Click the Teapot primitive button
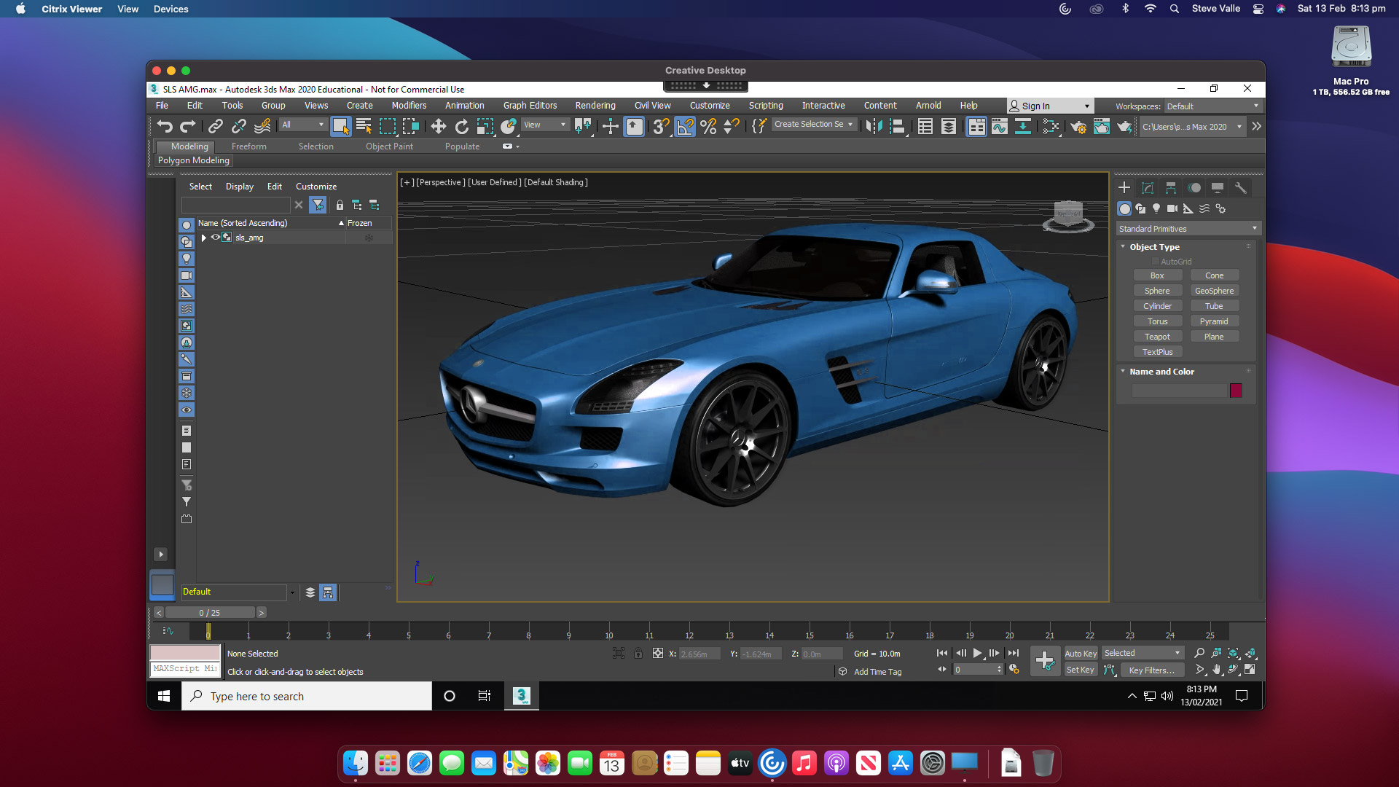The image size is (1399, 787). 1157,337
